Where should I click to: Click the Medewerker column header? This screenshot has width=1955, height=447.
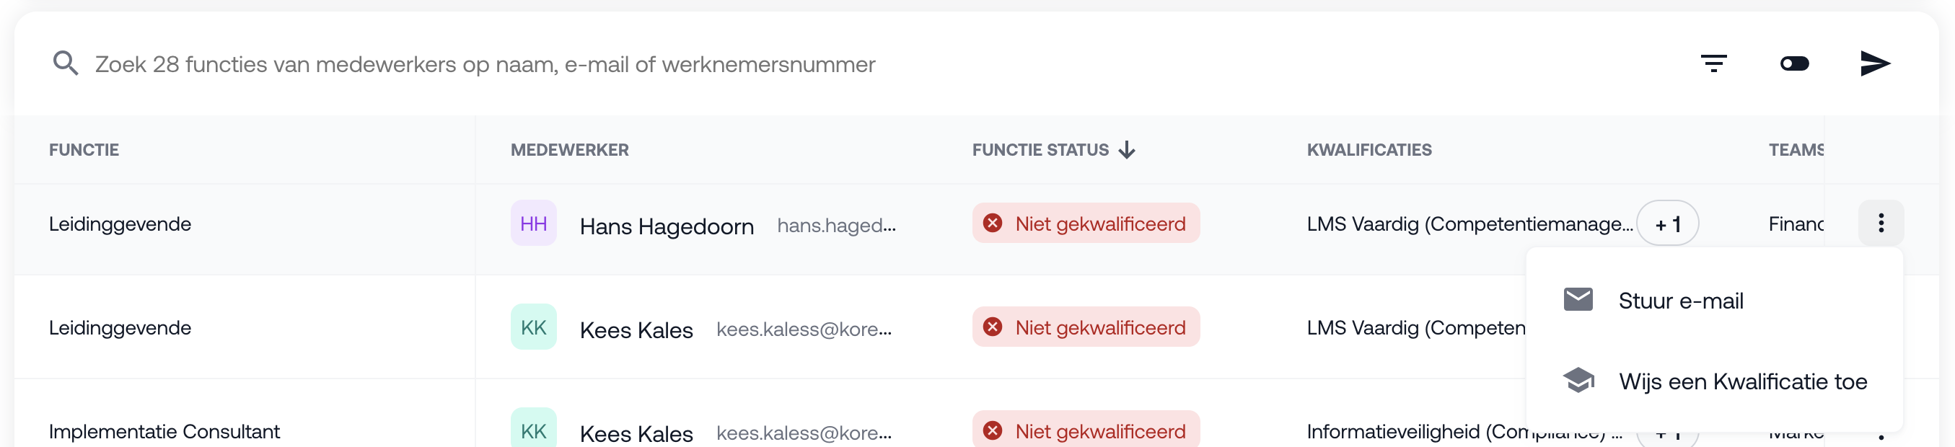[x=569, y=150]
